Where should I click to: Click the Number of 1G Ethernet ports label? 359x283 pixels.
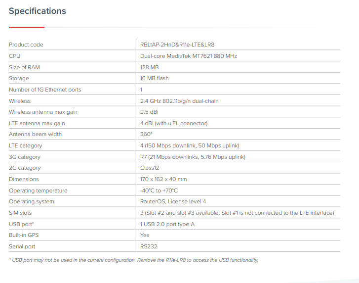45,90
